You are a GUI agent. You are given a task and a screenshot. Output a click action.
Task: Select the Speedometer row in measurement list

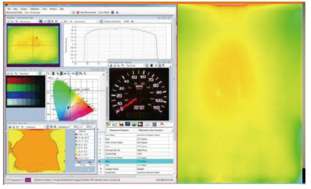click(136, 172)
